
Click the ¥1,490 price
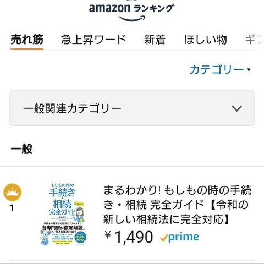pos(129,237)
